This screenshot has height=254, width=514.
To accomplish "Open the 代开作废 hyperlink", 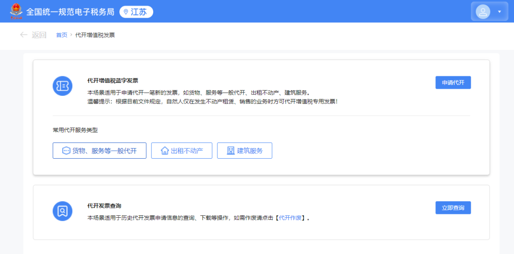I will pos(290,218).
